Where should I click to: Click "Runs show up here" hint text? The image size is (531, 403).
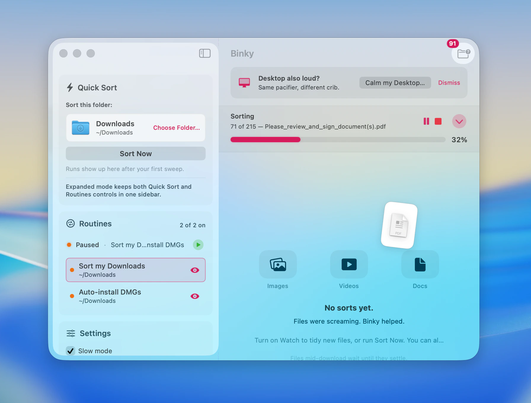(125, 169)
